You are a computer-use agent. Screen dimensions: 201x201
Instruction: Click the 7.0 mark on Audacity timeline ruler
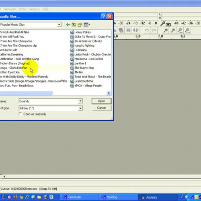(160, 36)
